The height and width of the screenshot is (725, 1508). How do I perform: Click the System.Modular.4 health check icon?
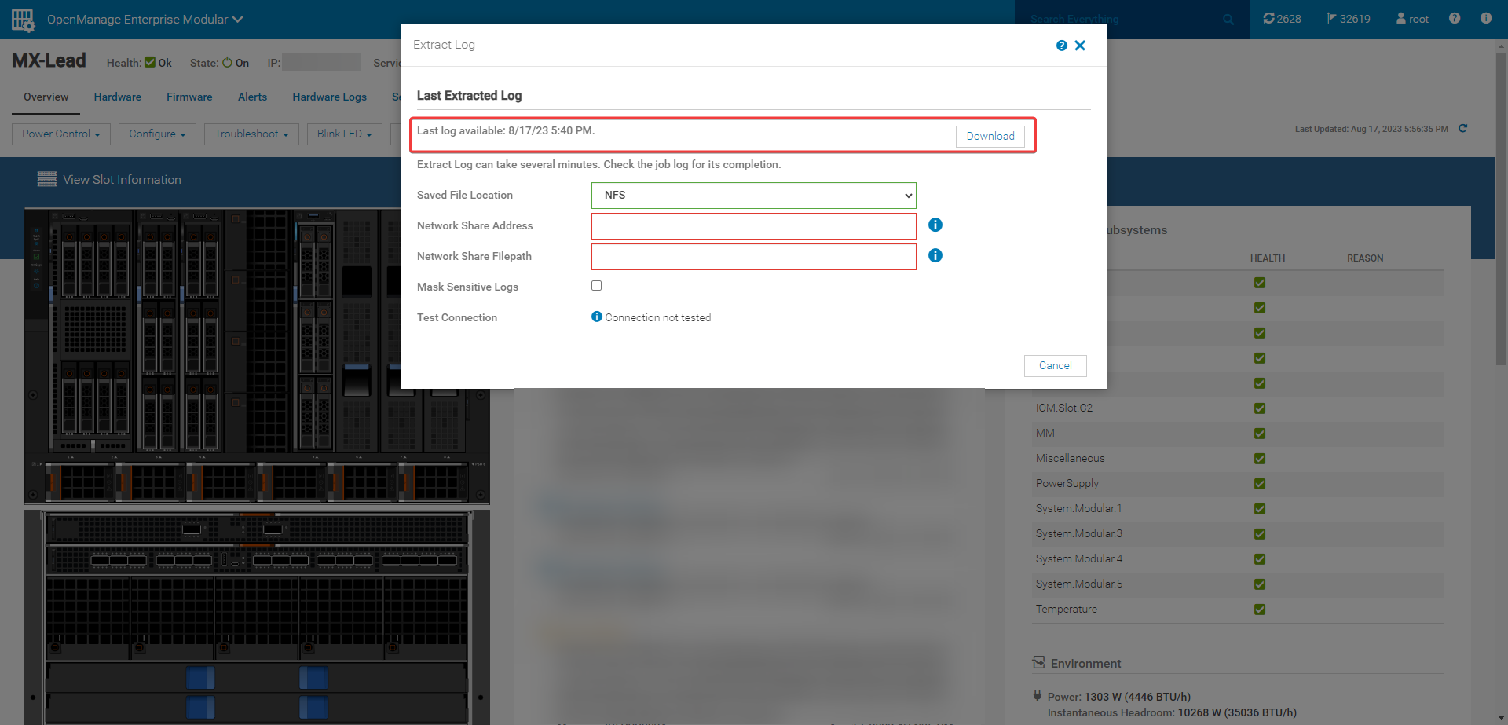[1260, 559]
